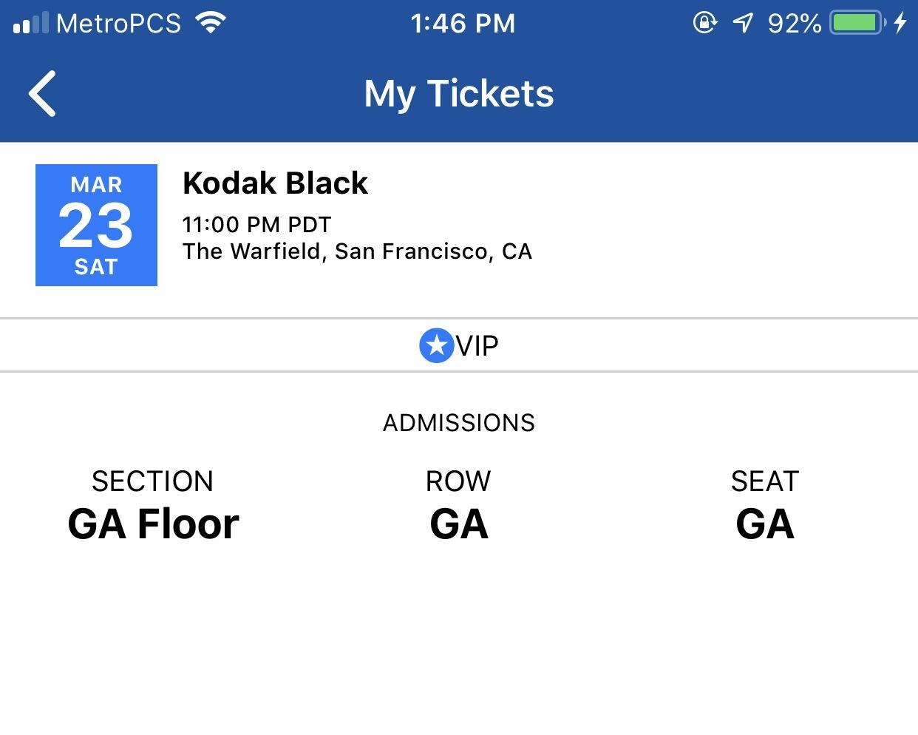918x735 pixels.
Task: Tap the GA Floor section value
Action: coord(153,524)
